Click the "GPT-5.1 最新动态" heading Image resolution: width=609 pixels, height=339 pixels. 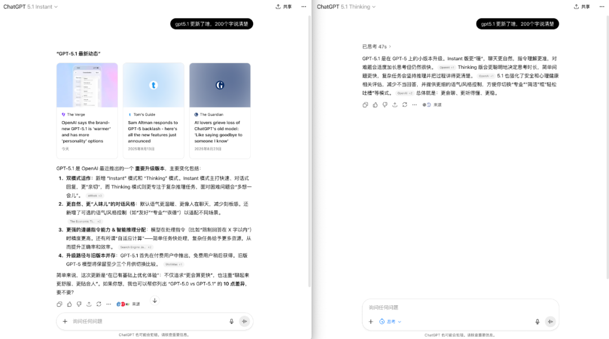tap(78, 53)
